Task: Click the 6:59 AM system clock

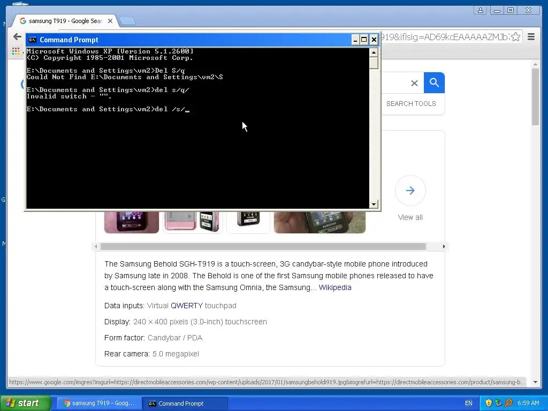Action: [x=528, y=404]
